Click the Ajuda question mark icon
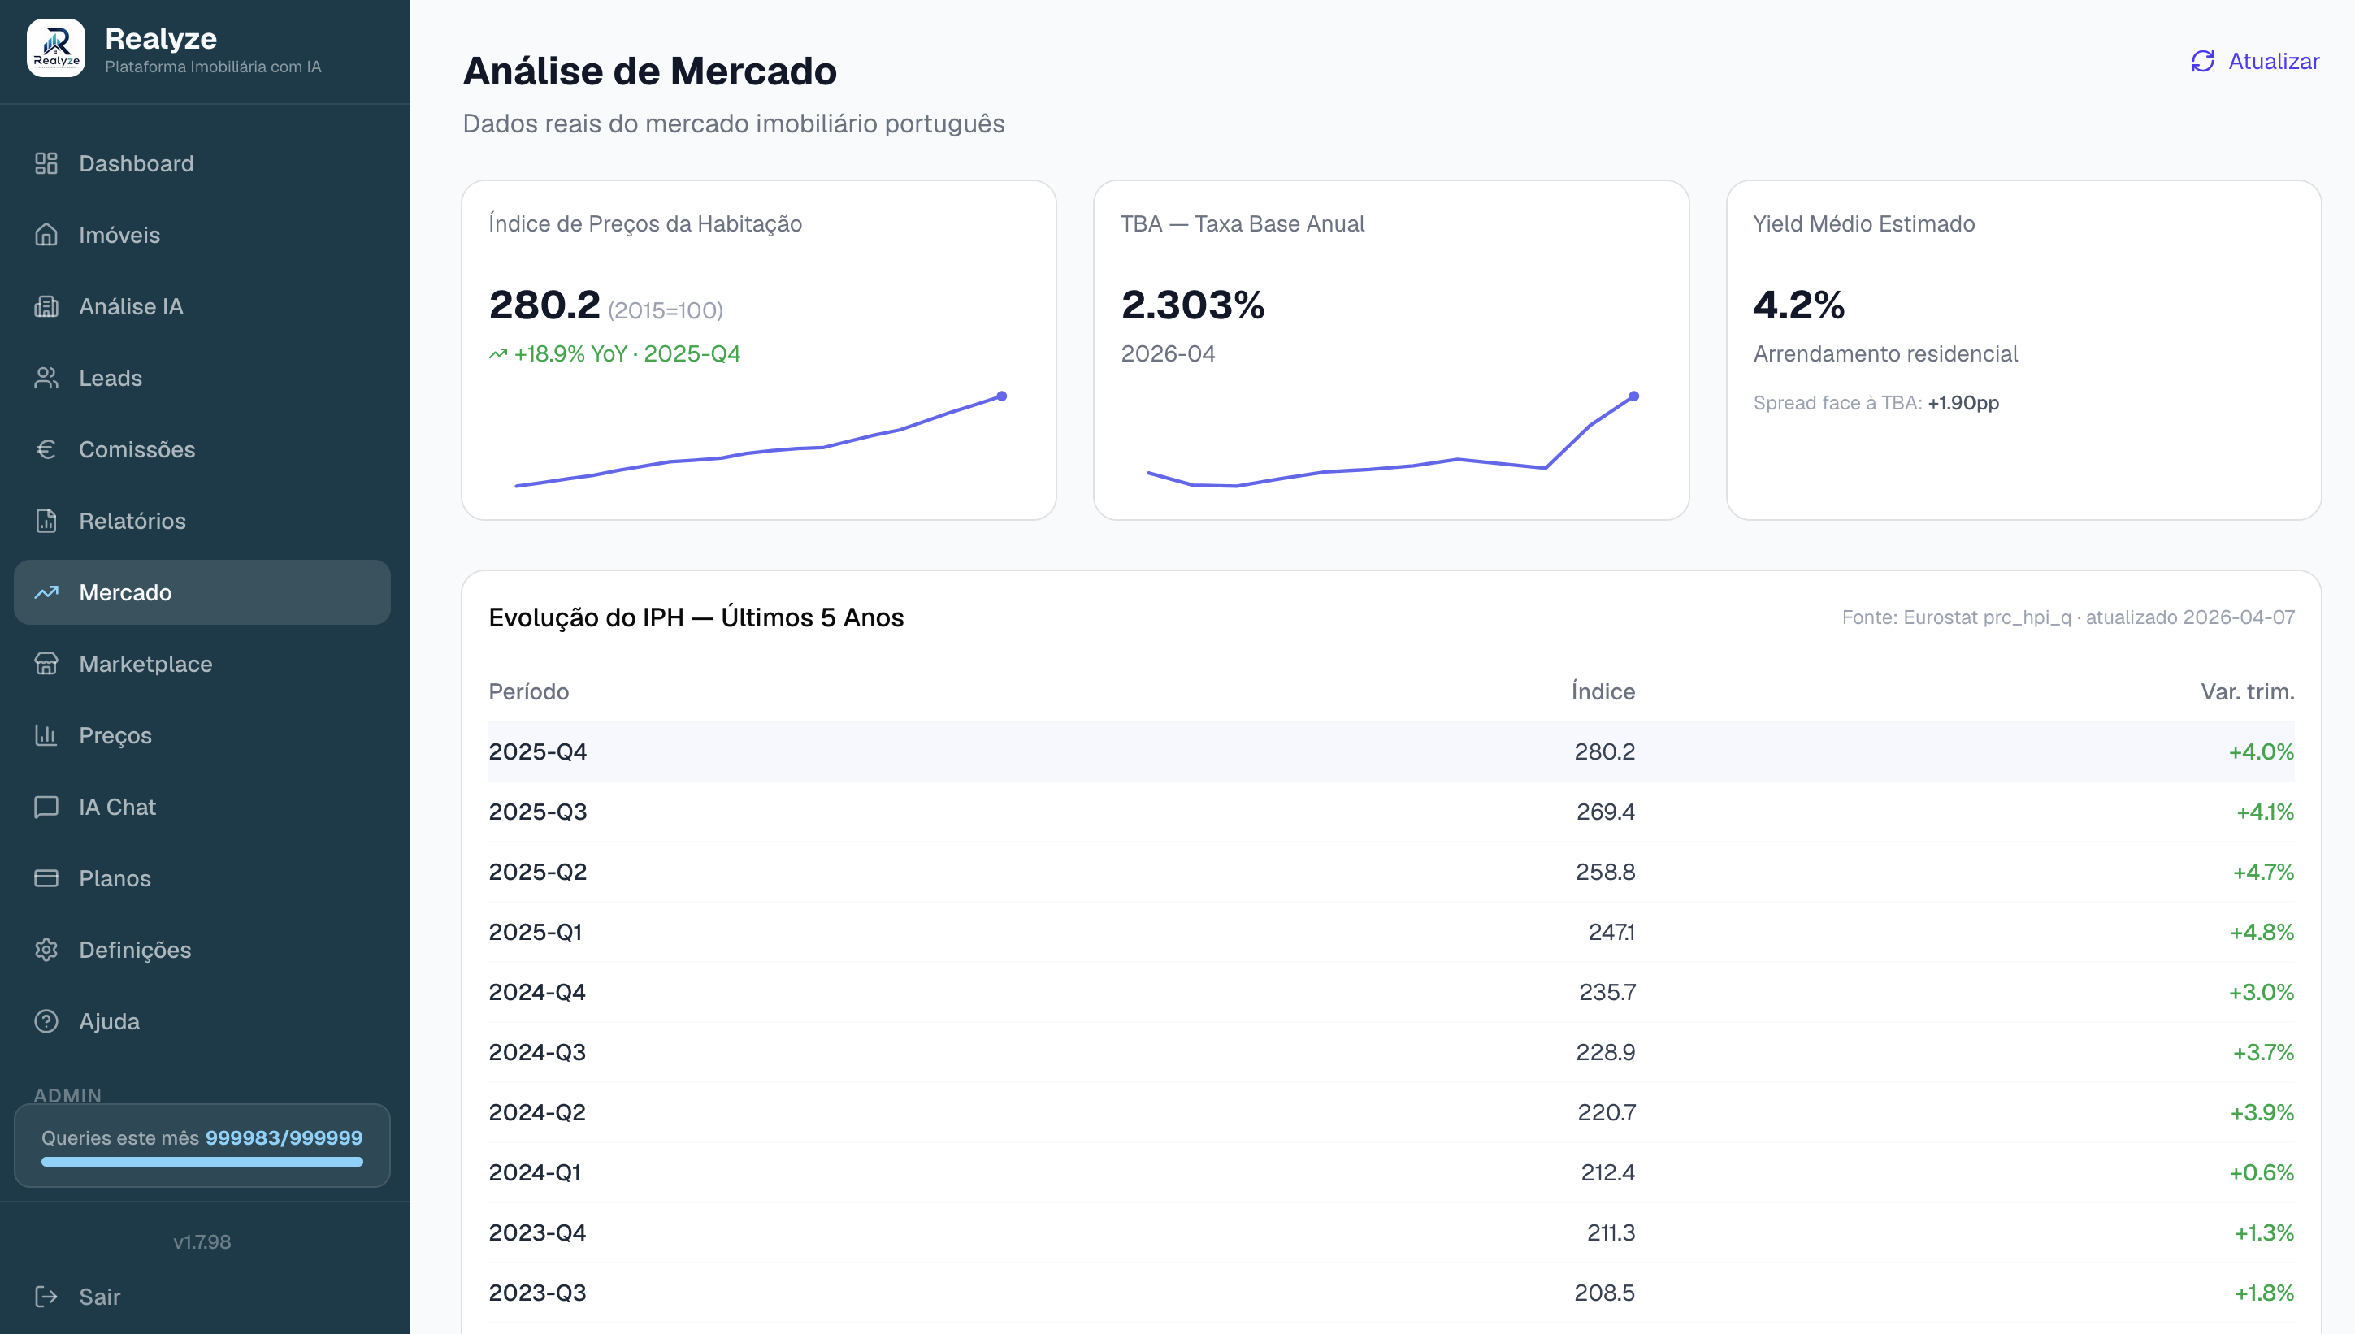The height and width of the screenshot is (1334, 2355). [46, 1020]
